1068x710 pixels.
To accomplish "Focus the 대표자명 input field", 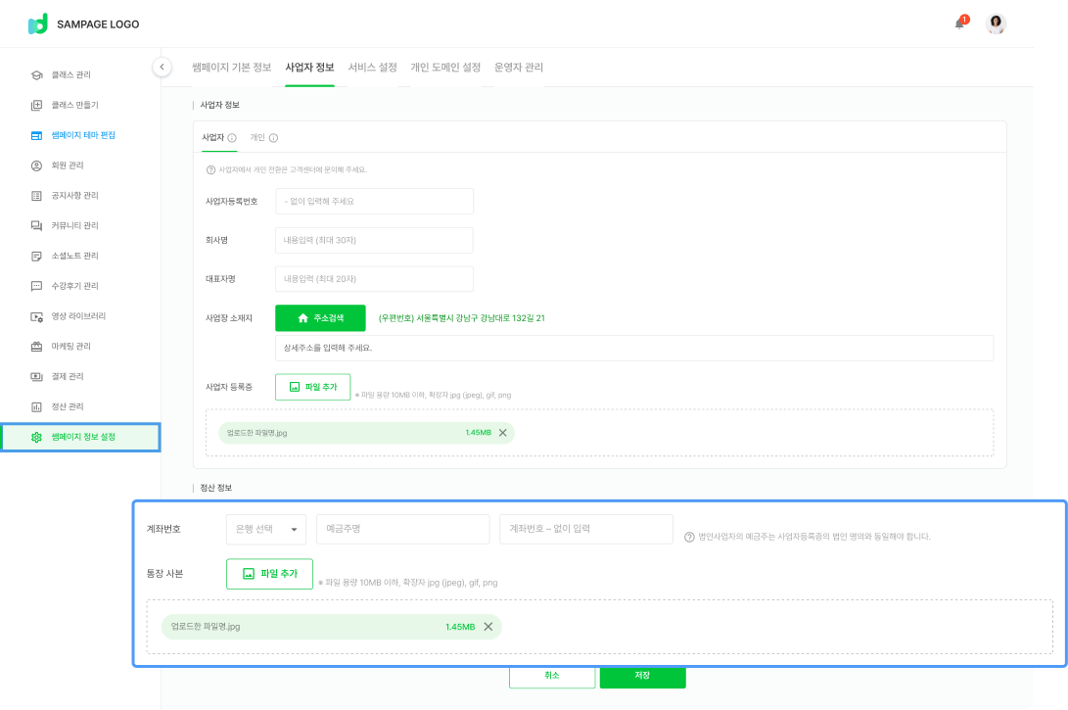I will (374, 279).
